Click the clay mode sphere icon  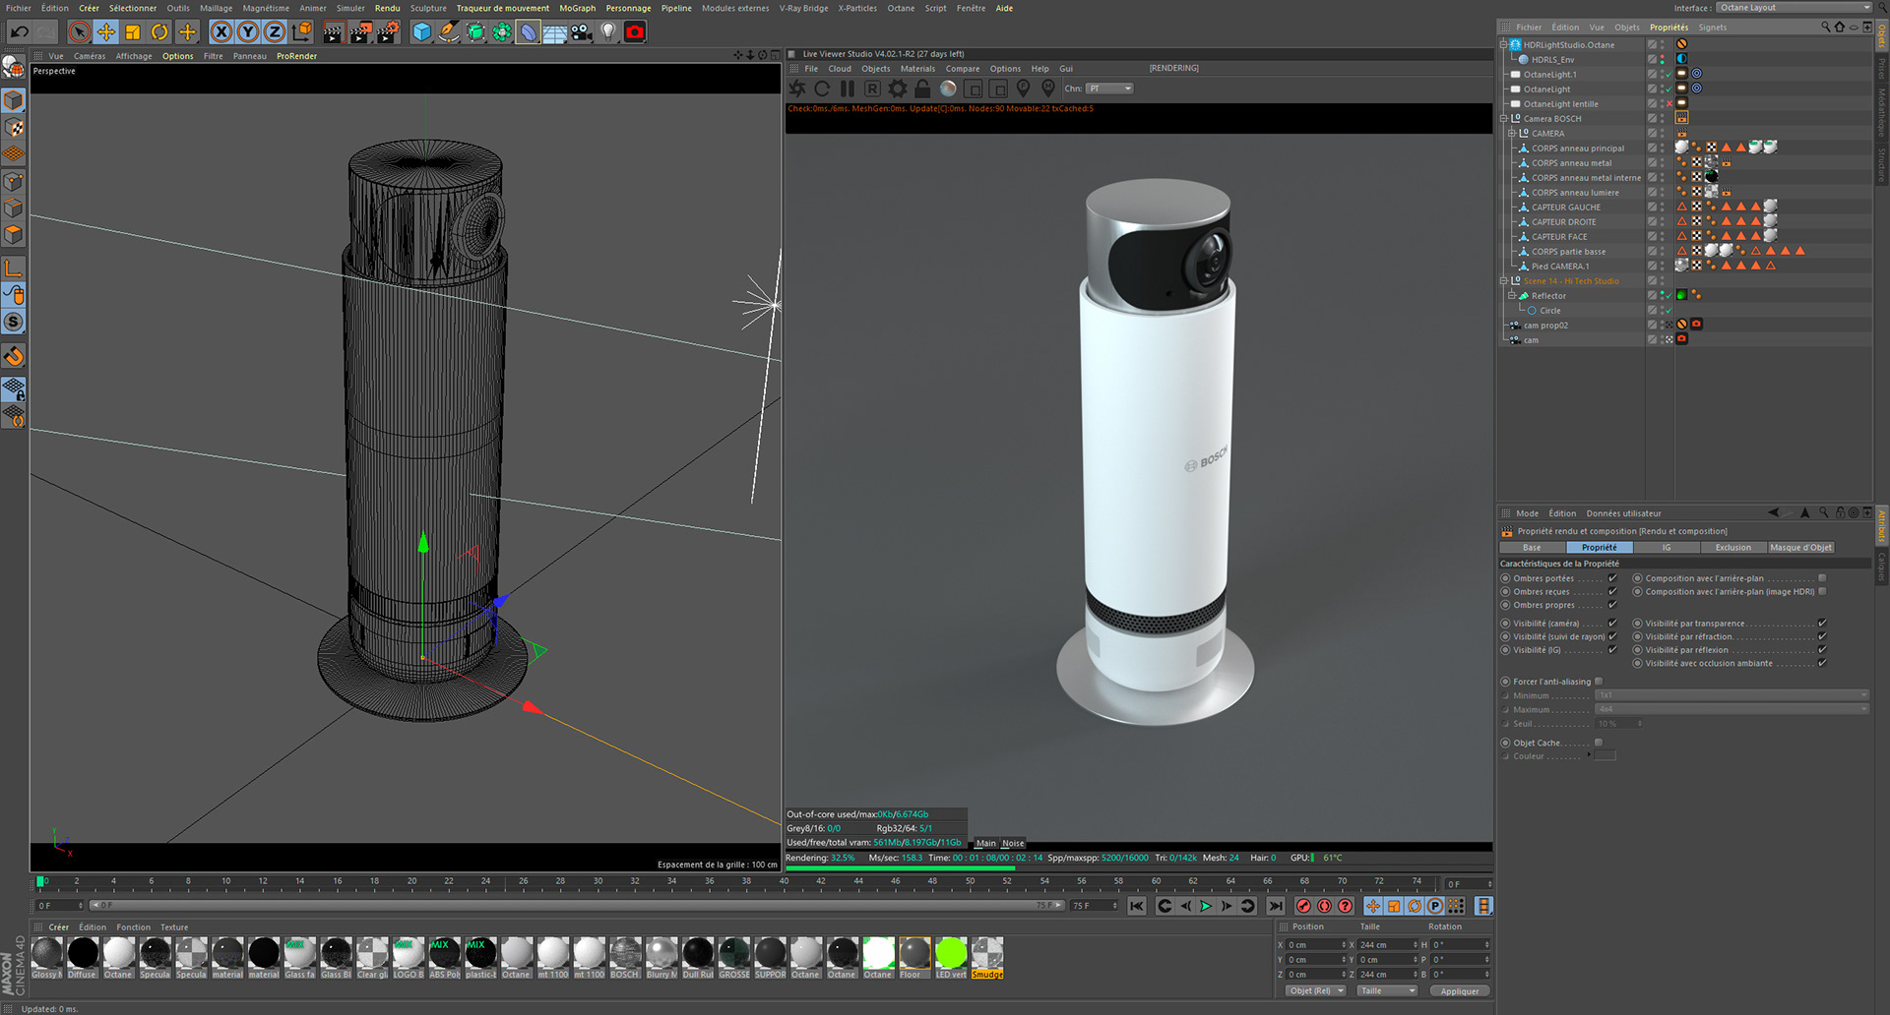[x=948, y=89]
